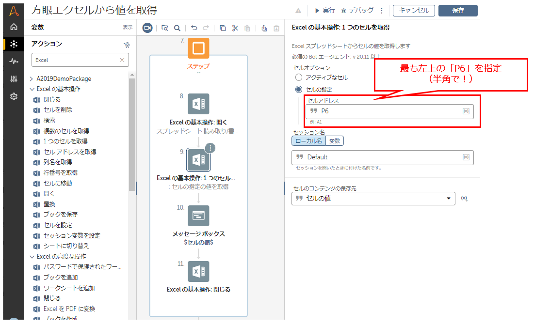Choose 複数のセルを取得 action
534x325 pixels.
66,131
